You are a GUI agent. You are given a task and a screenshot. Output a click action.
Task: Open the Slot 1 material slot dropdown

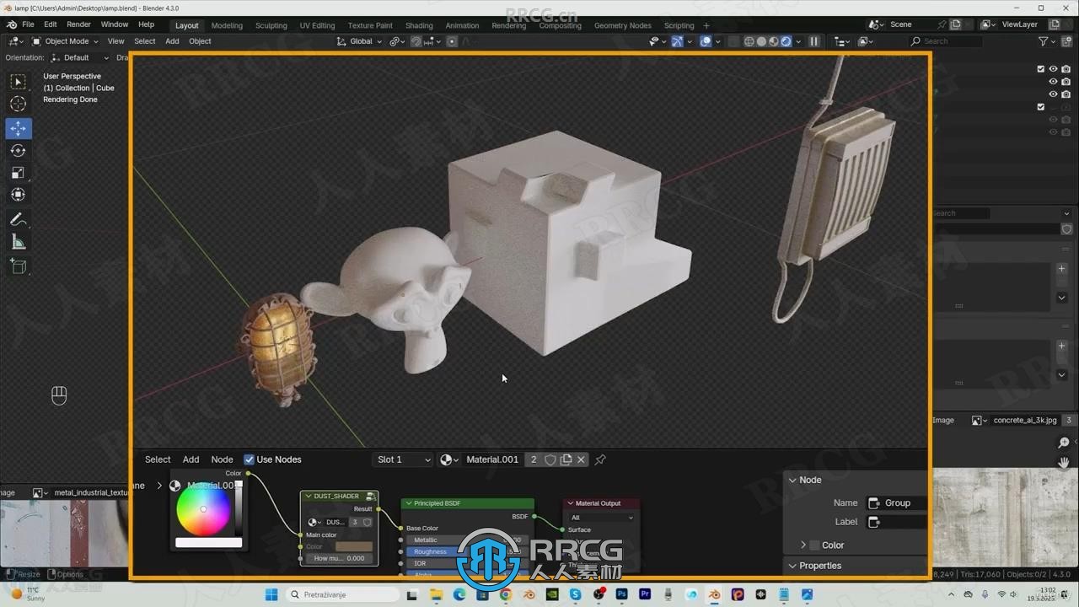(x=404, y=459)
